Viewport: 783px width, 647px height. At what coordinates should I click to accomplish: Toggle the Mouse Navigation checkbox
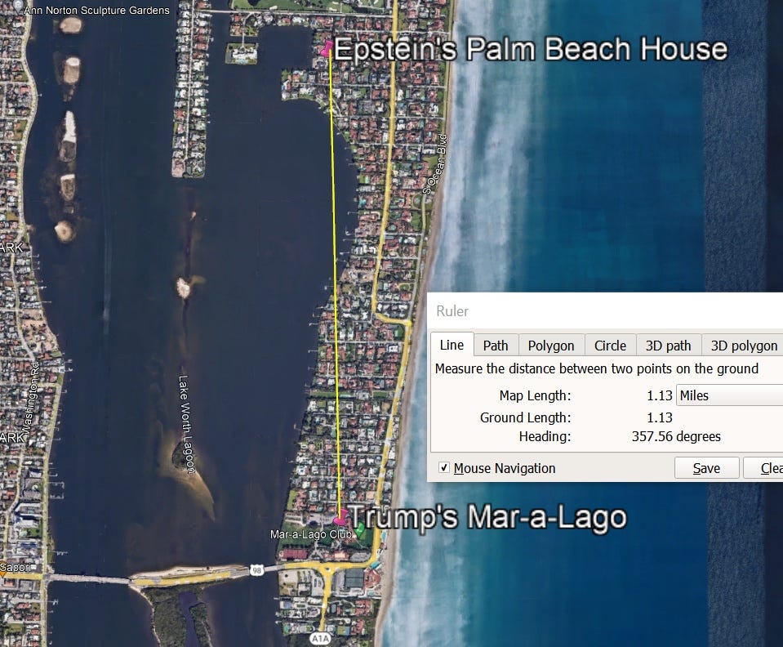click(x=443, y=467)
